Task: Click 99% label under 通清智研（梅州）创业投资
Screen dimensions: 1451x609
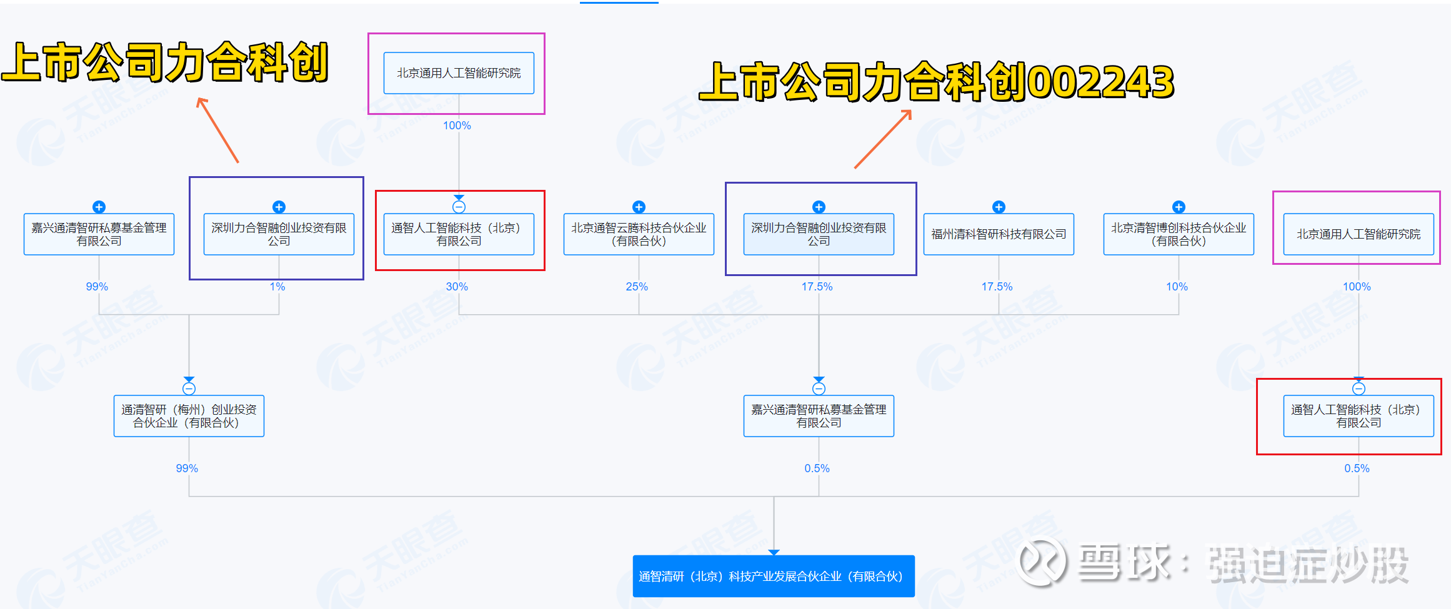Action: pyautogui.click(x=187, y=468)
